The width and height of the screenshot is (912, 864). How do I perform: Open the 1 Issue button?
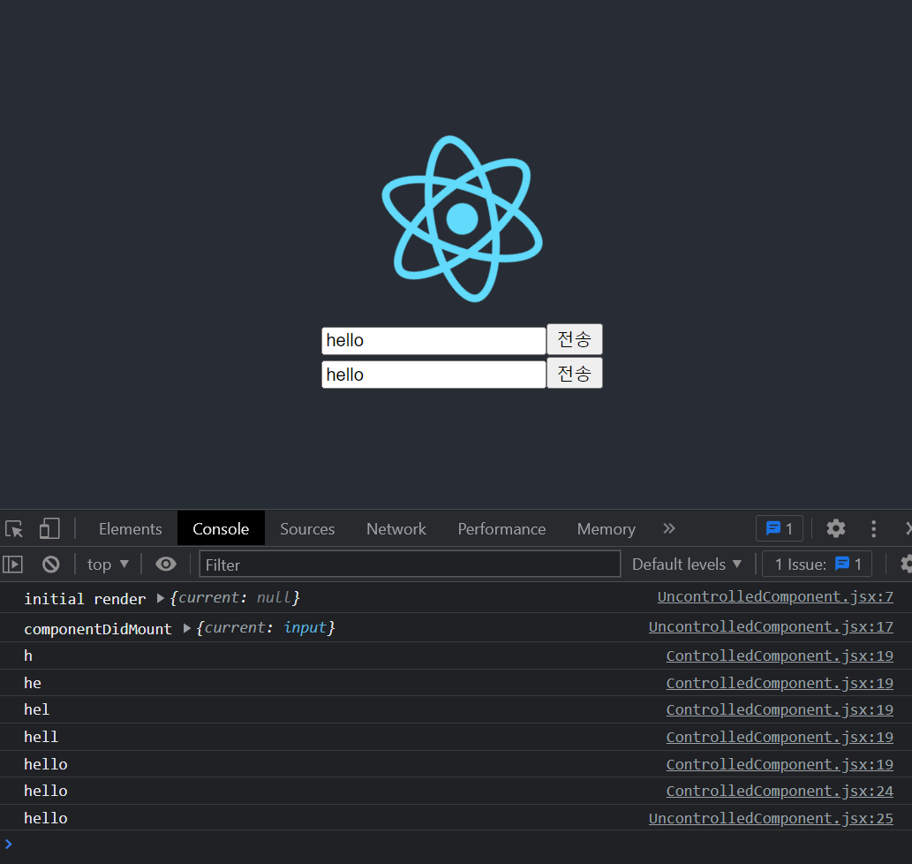[x=818, y=564]
